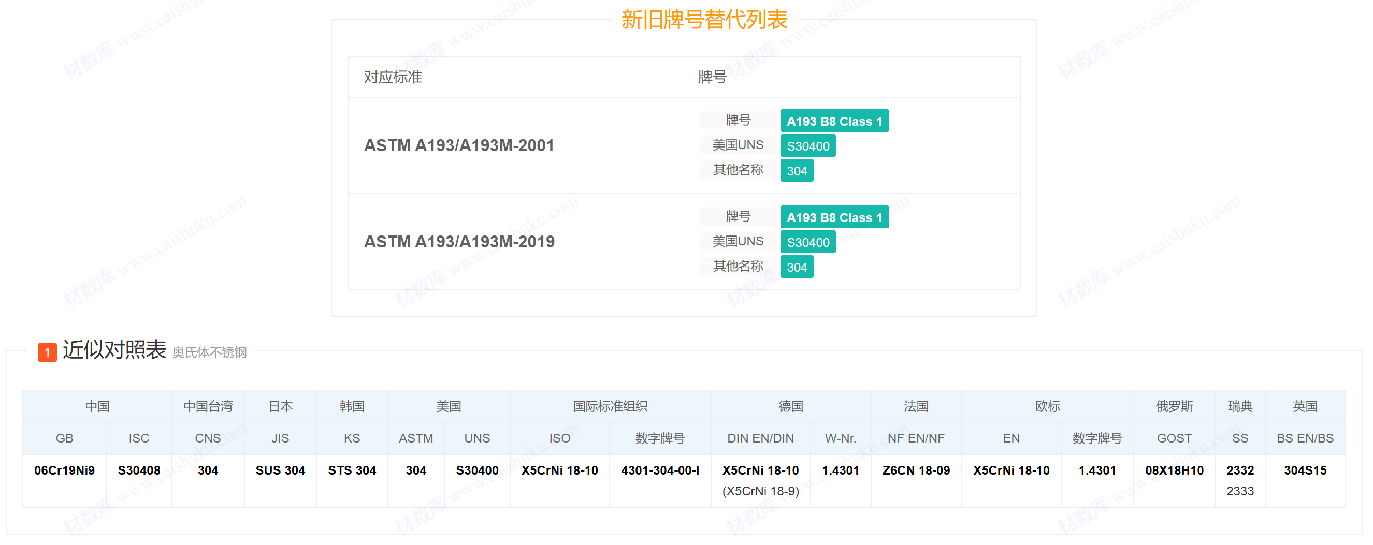Click the 国际标准组织 header
Screen dimensions: 1373x545
point(610,406)
